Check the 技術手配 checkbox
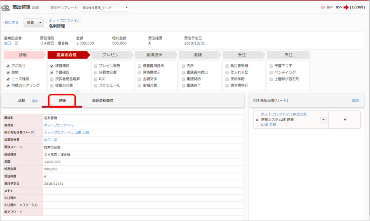The width and height of the screenshot is (370, 221). click(x=227, y=79)
